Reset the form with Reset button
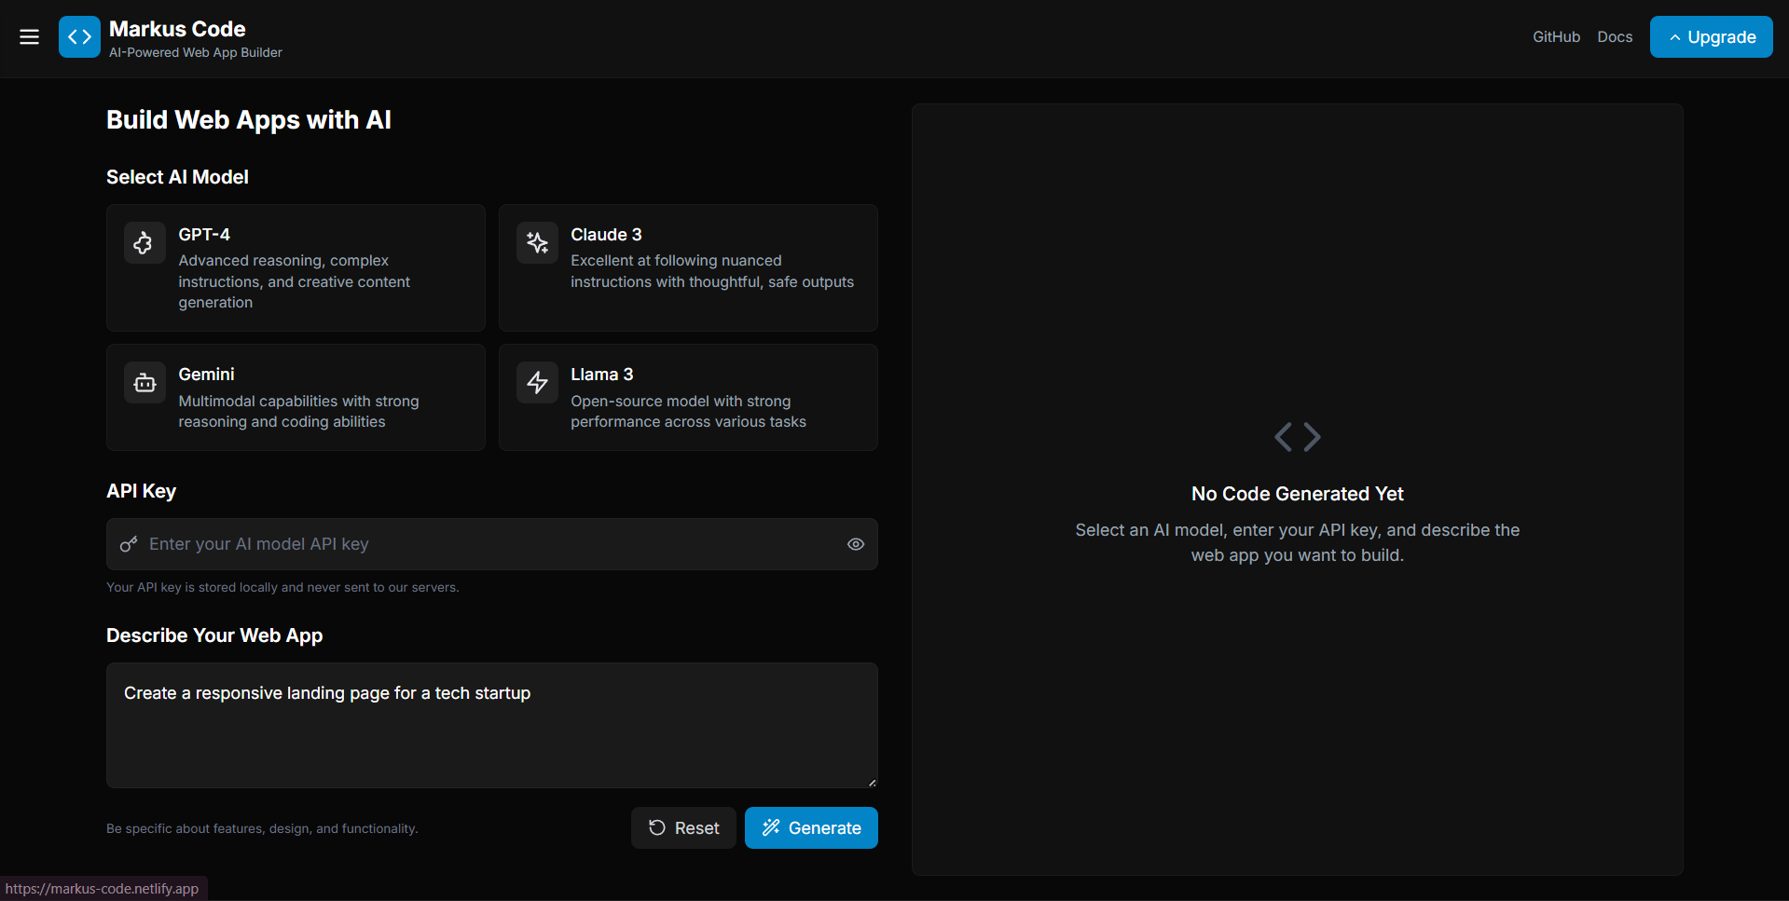 coord(683,828)
